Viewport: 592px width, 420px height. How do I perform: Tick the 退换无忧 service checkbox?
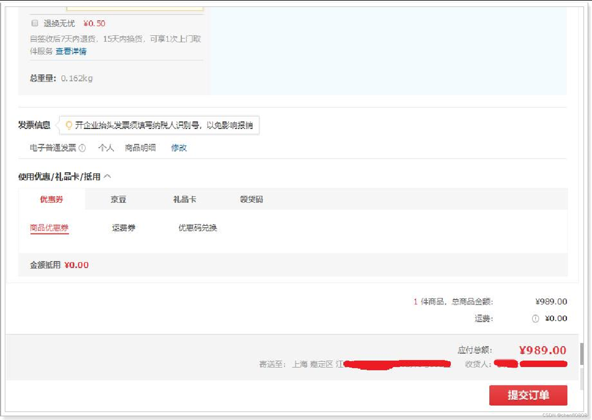point(35,23)
